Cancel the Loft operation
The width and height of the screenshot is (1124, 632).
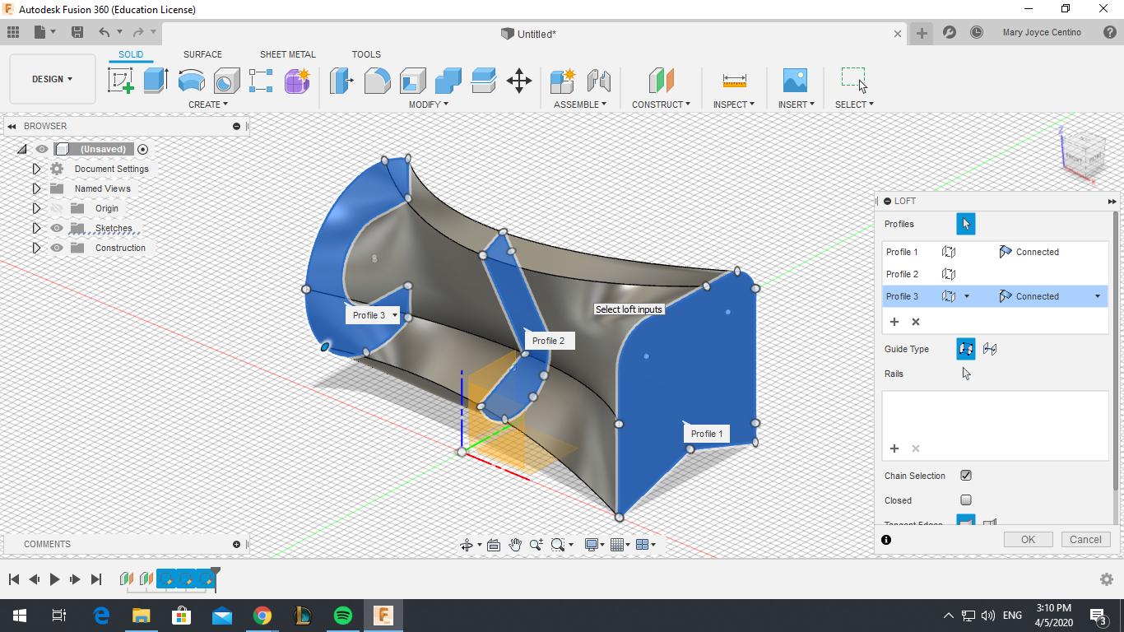(x=1085, y=539)
